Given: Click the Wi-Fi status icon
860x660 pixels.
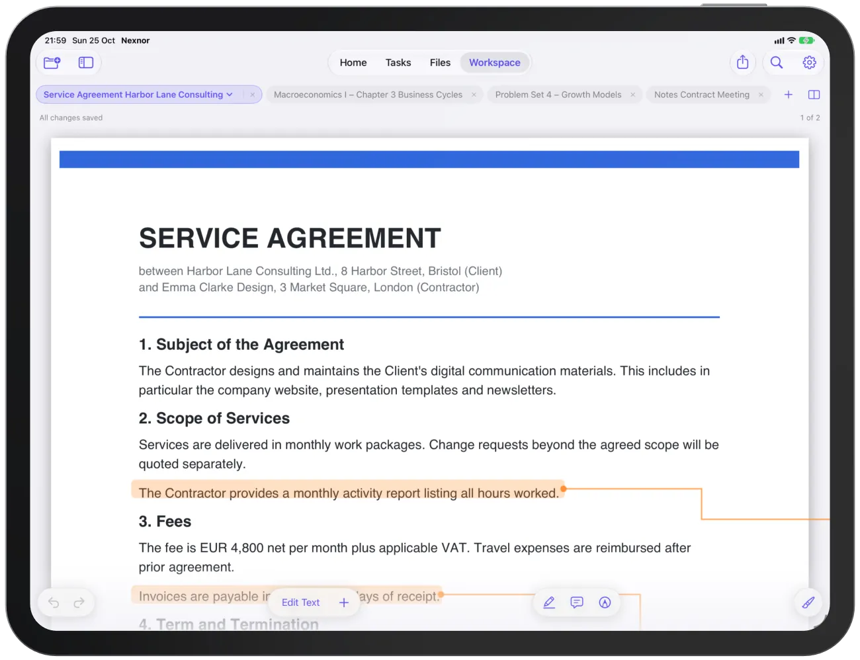Looking at the screenshot, I should pos(791,40).
